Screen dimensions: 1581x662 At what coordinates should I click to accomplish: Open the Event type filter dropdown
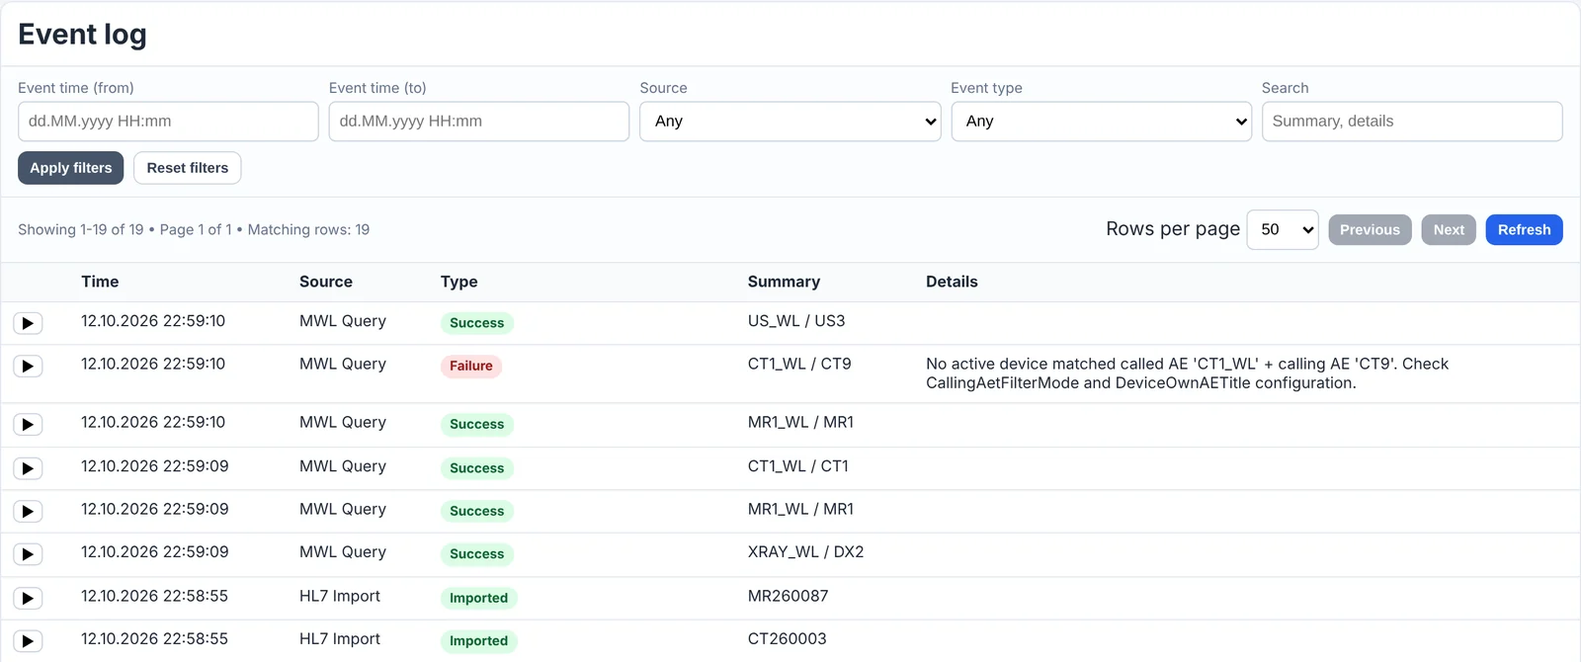coord(1101,122)
